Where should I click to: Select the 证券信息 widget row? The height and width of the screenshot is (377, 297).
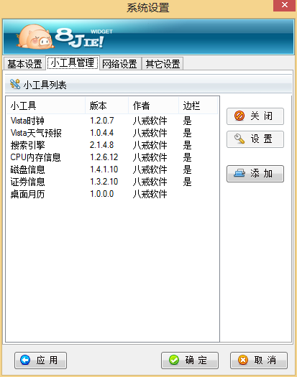[112, 182]
